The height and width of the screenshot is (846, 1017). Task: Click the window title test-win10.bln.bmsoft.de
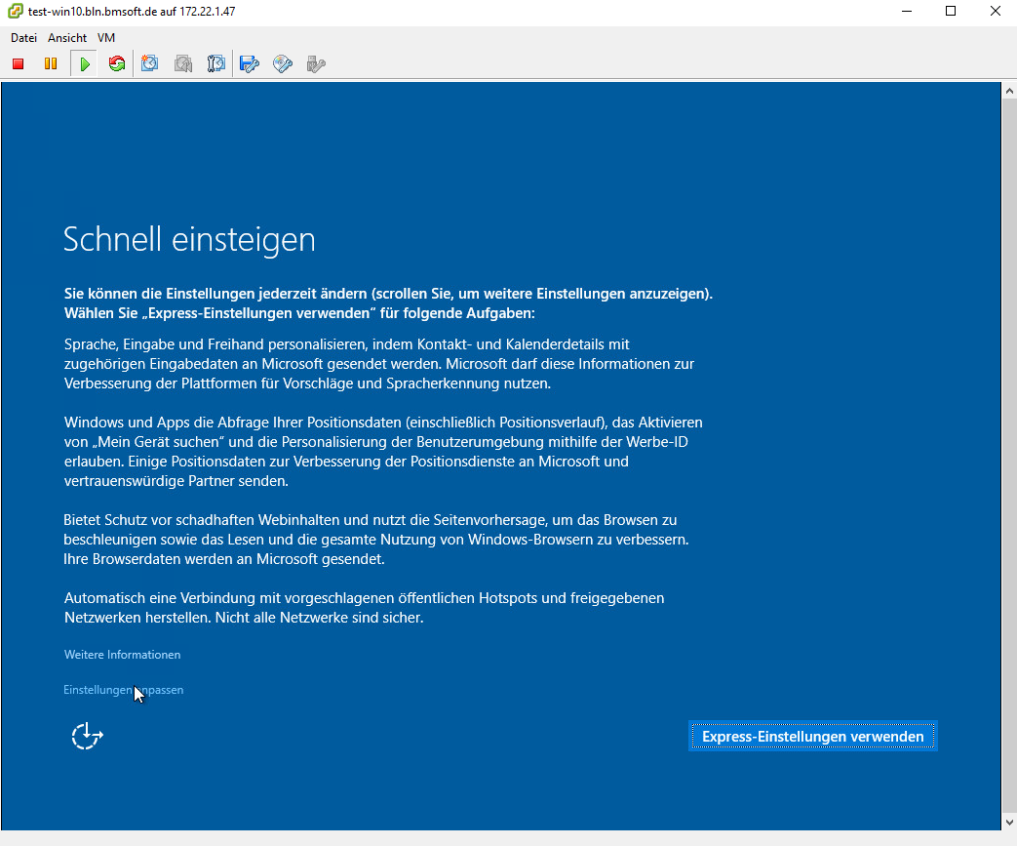coord(132,11)
